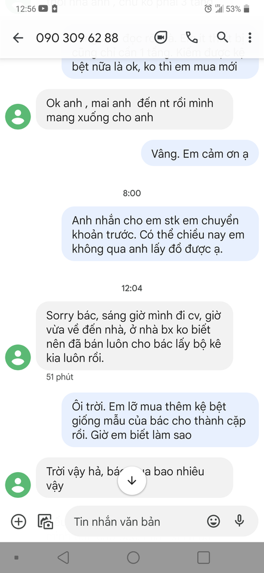This screenshot has width=264, height=573.
Task: Tap the Android back navigation button
Action: click(x=63, y=557)
